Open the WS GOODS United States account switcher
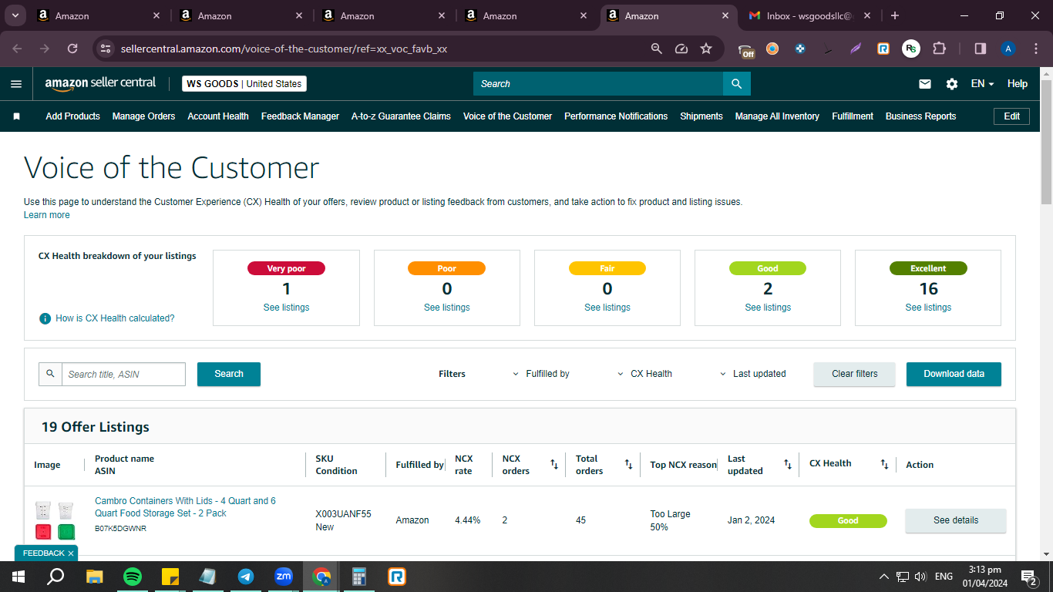This screenshot has height=592, width=1053. click(x=244, y=84)
